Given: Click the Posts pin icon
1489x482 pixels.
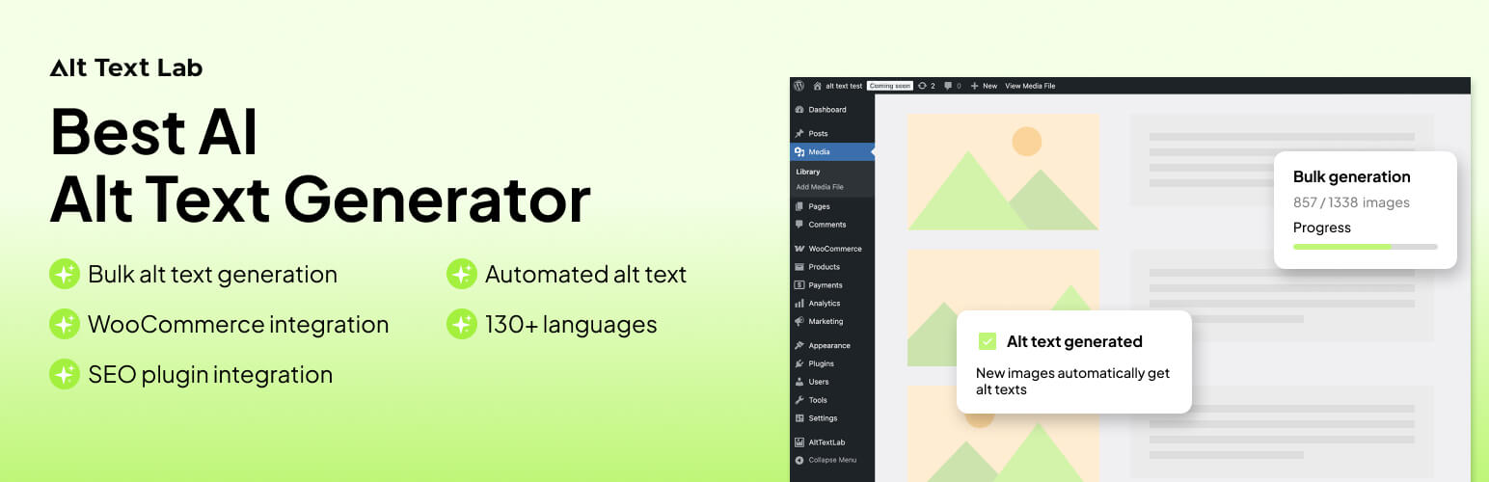Looking at the screenshot, I should [799, 133].
